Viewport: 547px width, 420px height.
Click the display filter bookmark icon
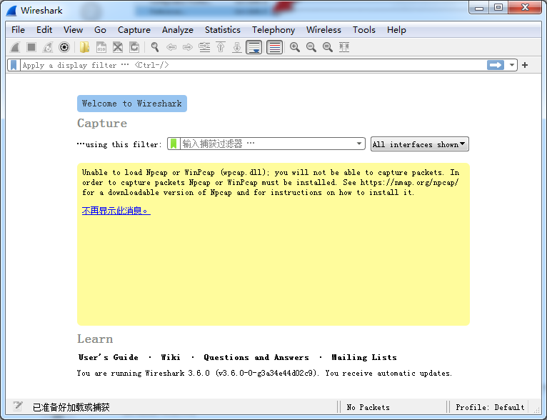(x=14, y=65)
